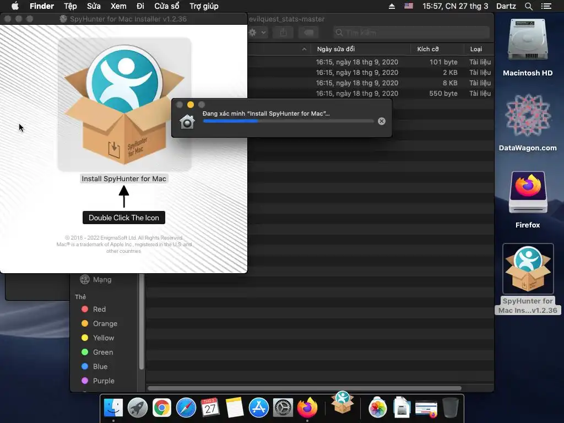Open Calendar in the Dock
Image resolution: width=564 pixels, height=423 pixels.
click(x=210, y=408)
